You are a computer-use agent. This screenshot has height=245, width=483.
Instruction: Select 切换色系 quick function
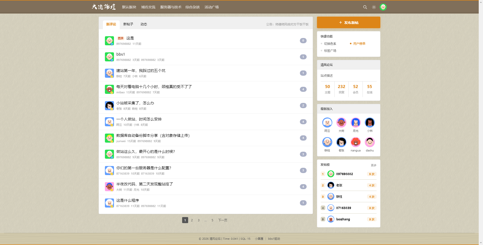pyautogui.click(x=330, y=44)
